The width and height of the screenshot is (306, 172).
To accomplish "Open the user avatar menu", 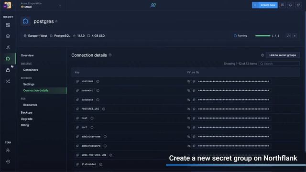I will point(8,5).
